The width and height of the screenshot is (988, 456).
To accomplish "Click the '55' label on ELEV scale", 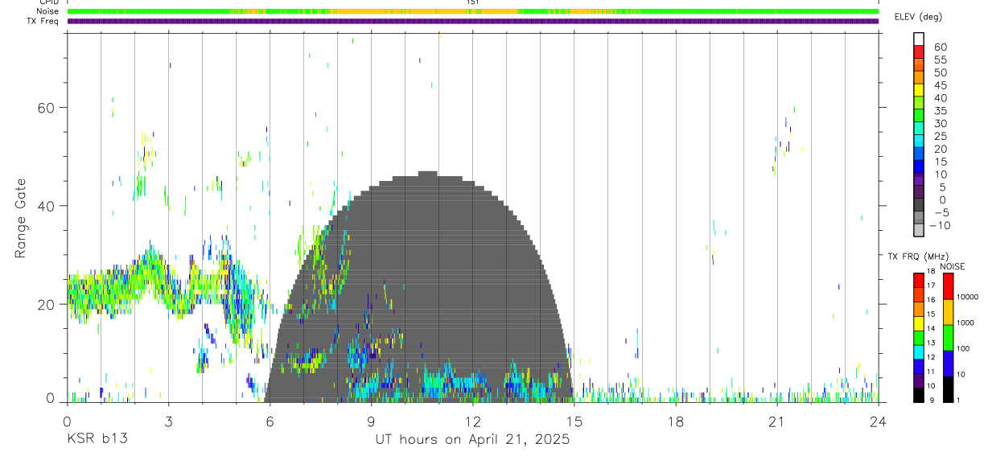I will coord(941,60).
